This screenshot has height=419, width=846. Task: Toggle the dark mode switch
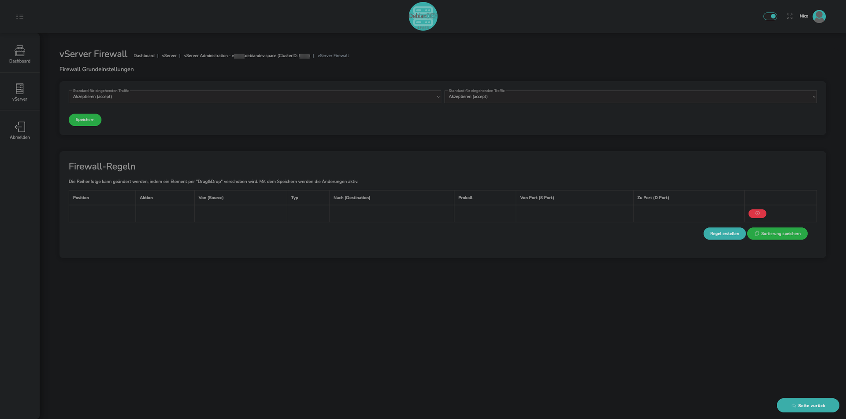tap(770, 16)
